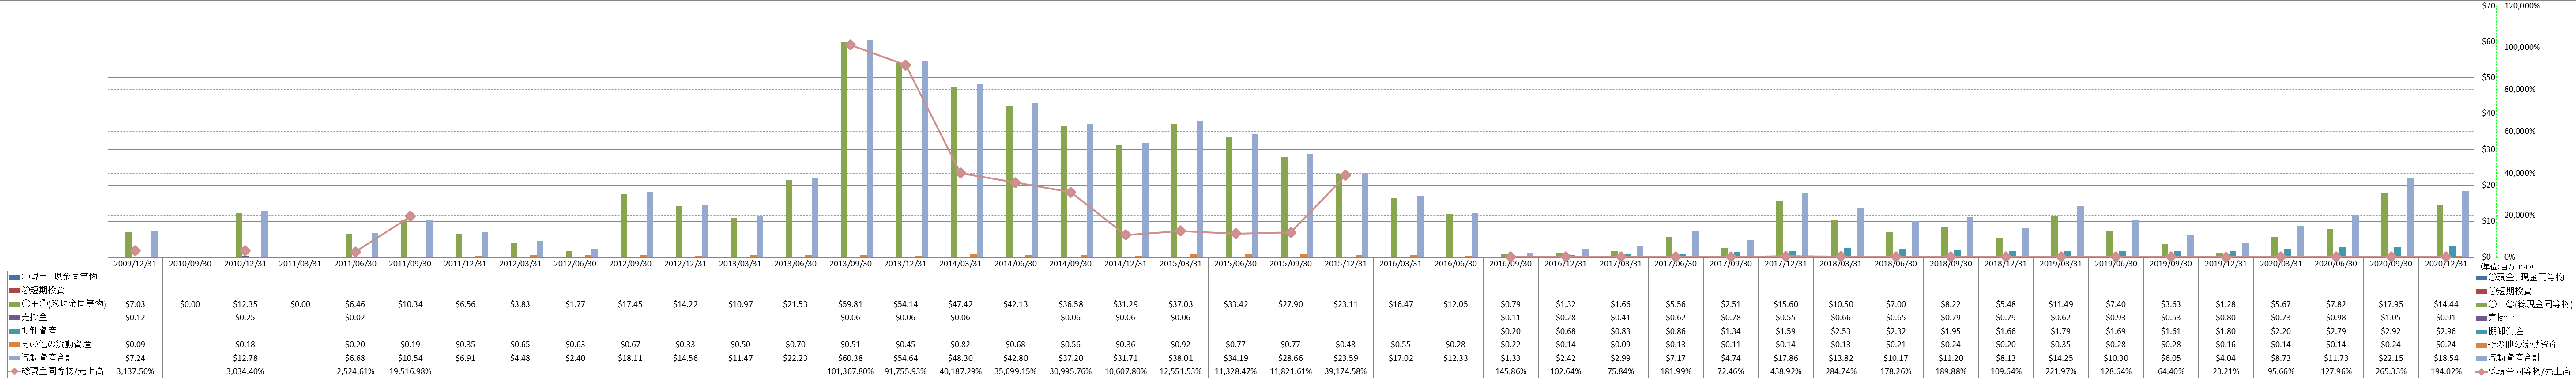This screenshot has height=379, width=2576.
Task: Select the 2020/12/31 column header
Action: tap(2445, 264)
